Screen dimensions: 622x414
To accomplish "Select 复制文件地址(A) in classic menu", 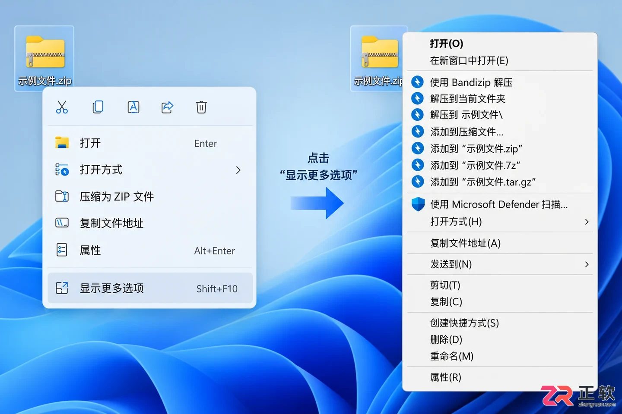I will point(500,243).
